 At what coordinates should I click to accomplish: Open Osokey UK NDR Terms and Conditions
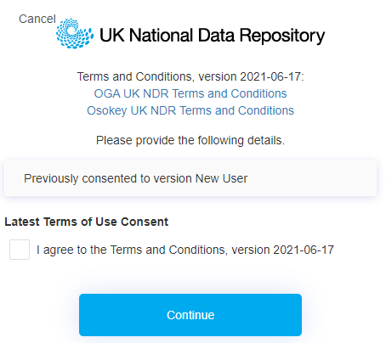[x=190, y=110]
